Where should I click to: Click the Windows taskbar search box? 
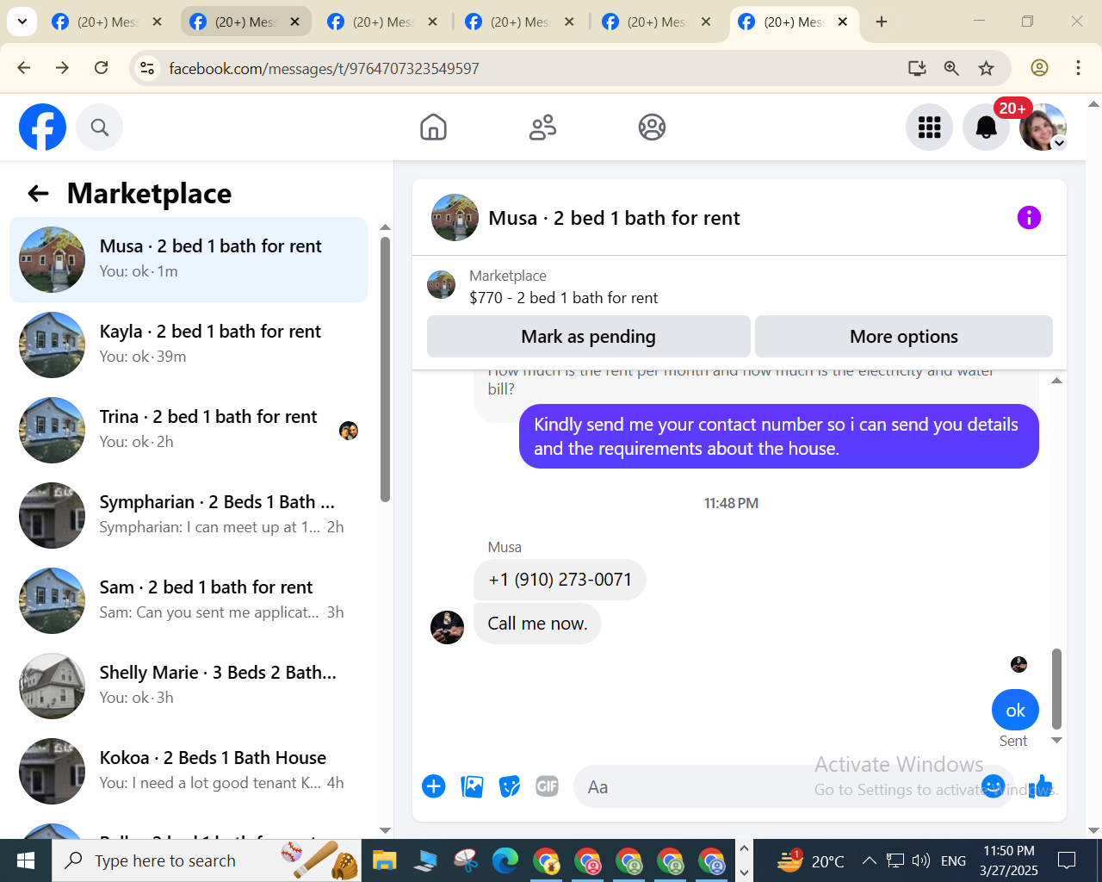point(207,860)
